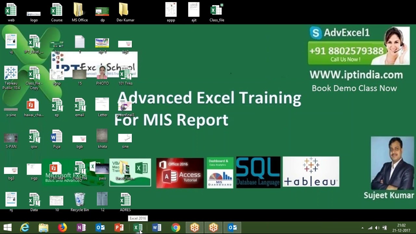The height and width of the screenshot is (234, 416).
Task: Open OneNote from the taskbar
Action: pos(81,227)
